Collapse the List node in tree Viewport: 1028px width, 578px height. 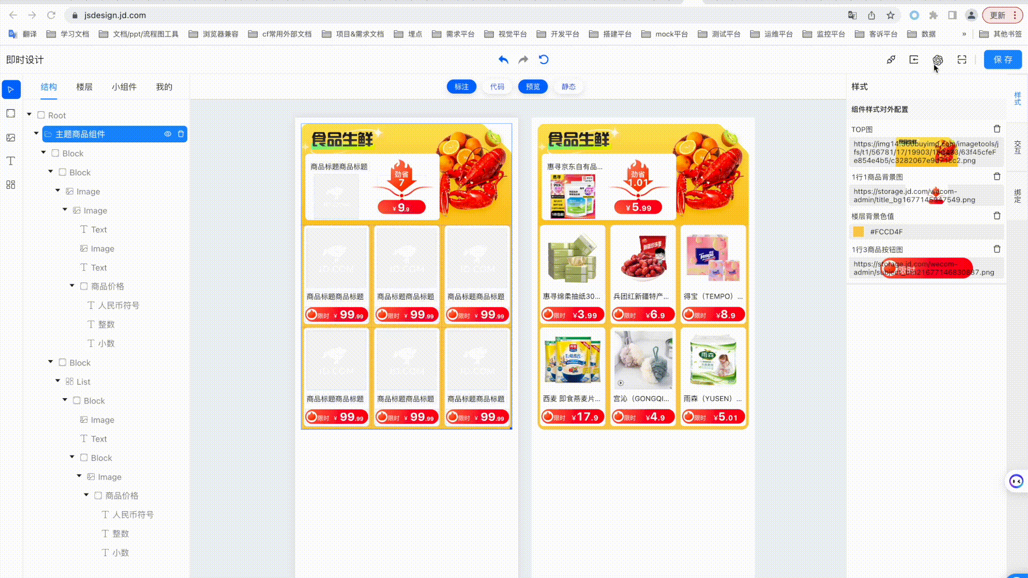pos(58,381)
